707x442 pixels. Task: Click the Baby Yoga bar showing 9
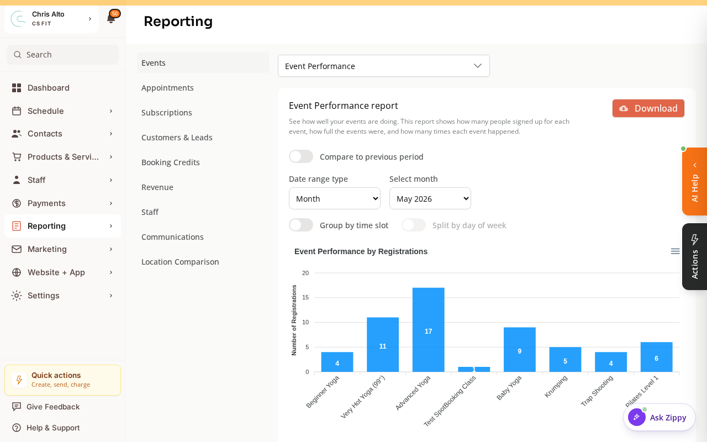click(x=520, y=350)
